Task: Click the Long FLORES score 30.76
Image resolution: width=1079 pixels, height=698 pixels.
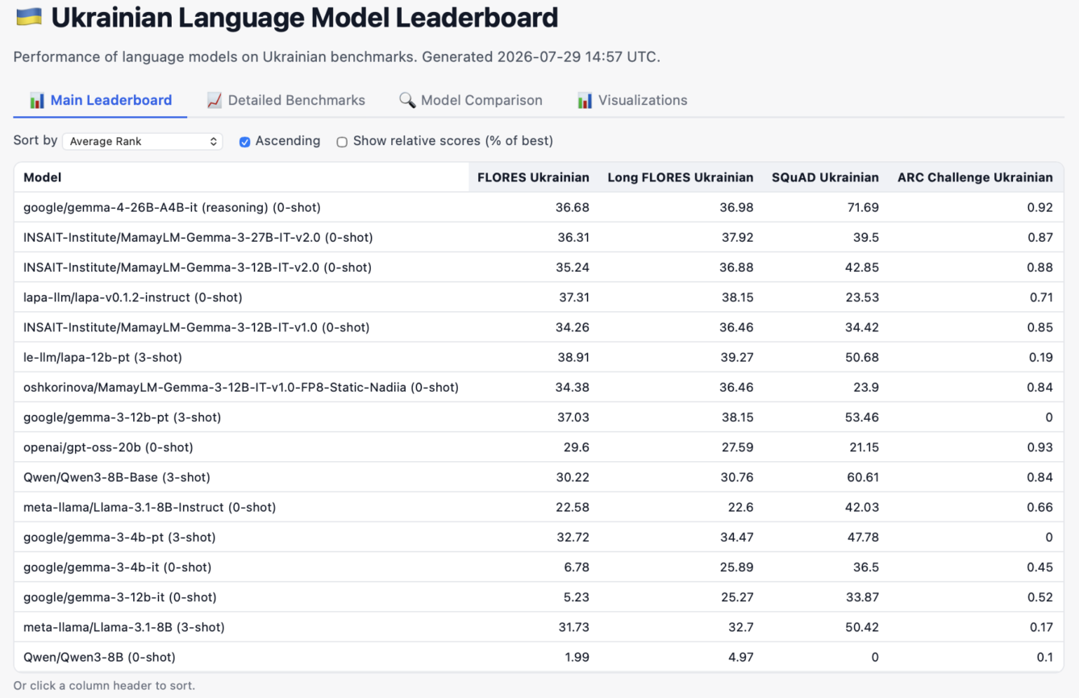Action: click(x=737, y=477)
